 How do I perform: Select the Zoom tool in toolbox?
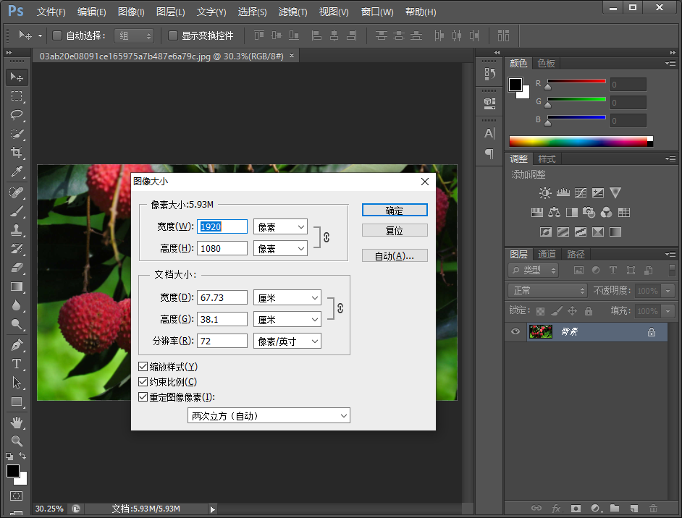pyautogui.click(x=17, y=441)
